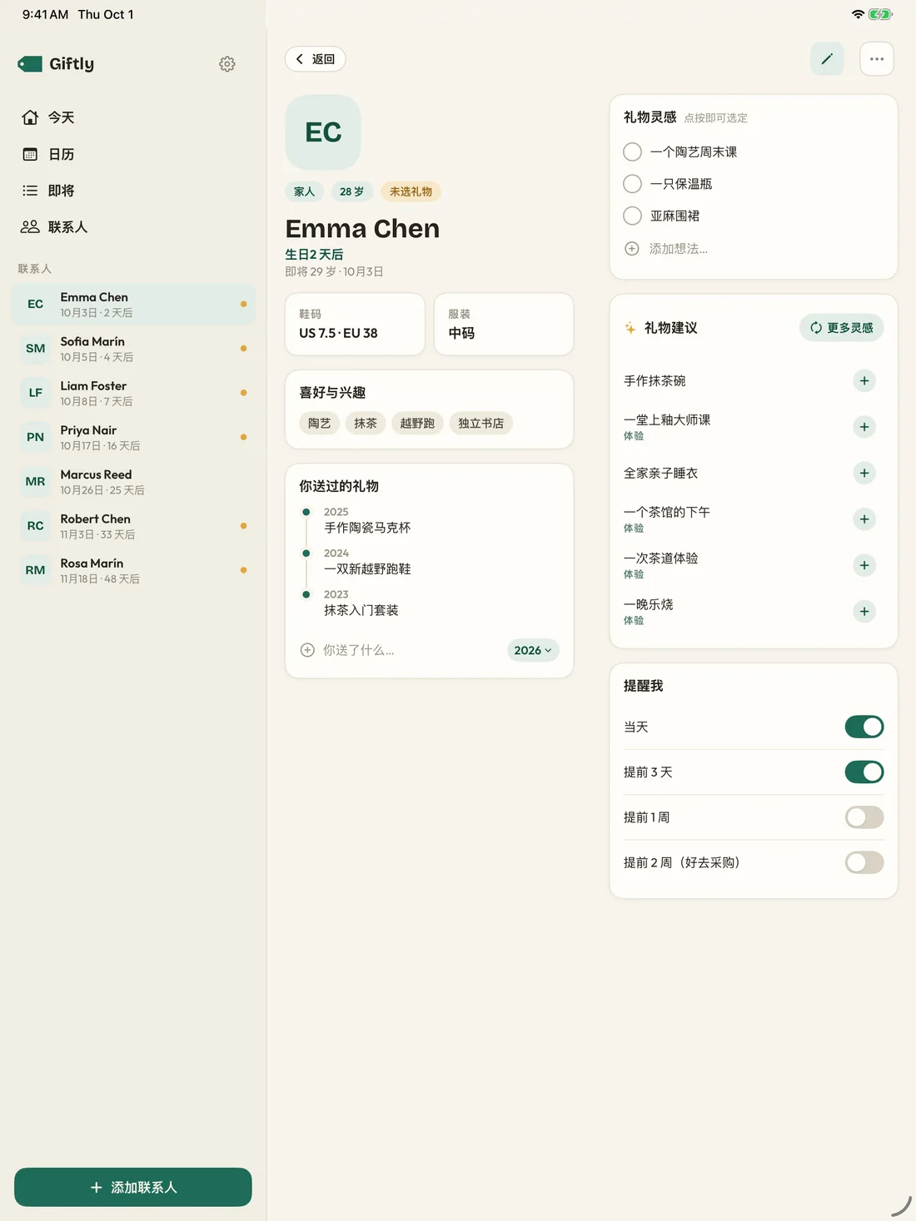Click the SM avatar icon

(35, 349)
